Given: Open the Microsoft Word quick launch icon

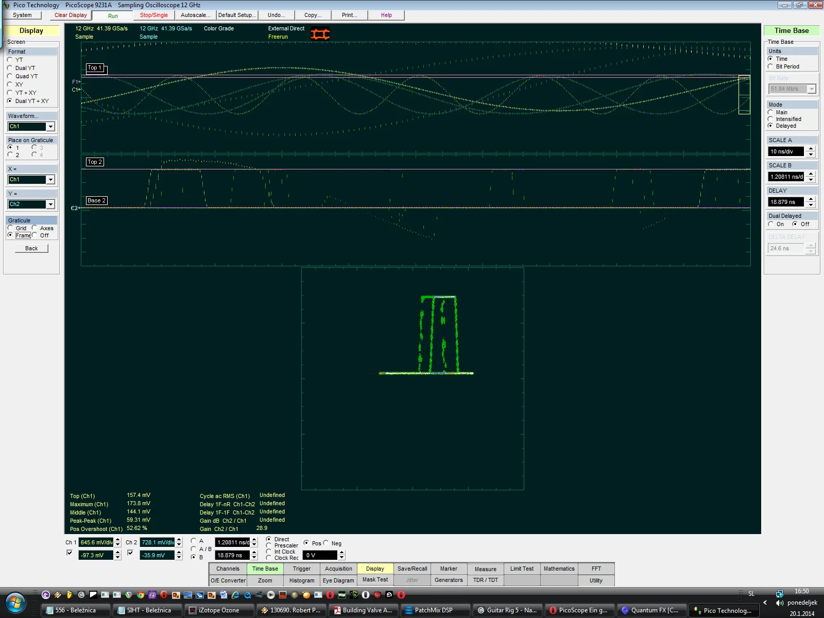Looking at the screenshot, I should (x=224, y=595).
